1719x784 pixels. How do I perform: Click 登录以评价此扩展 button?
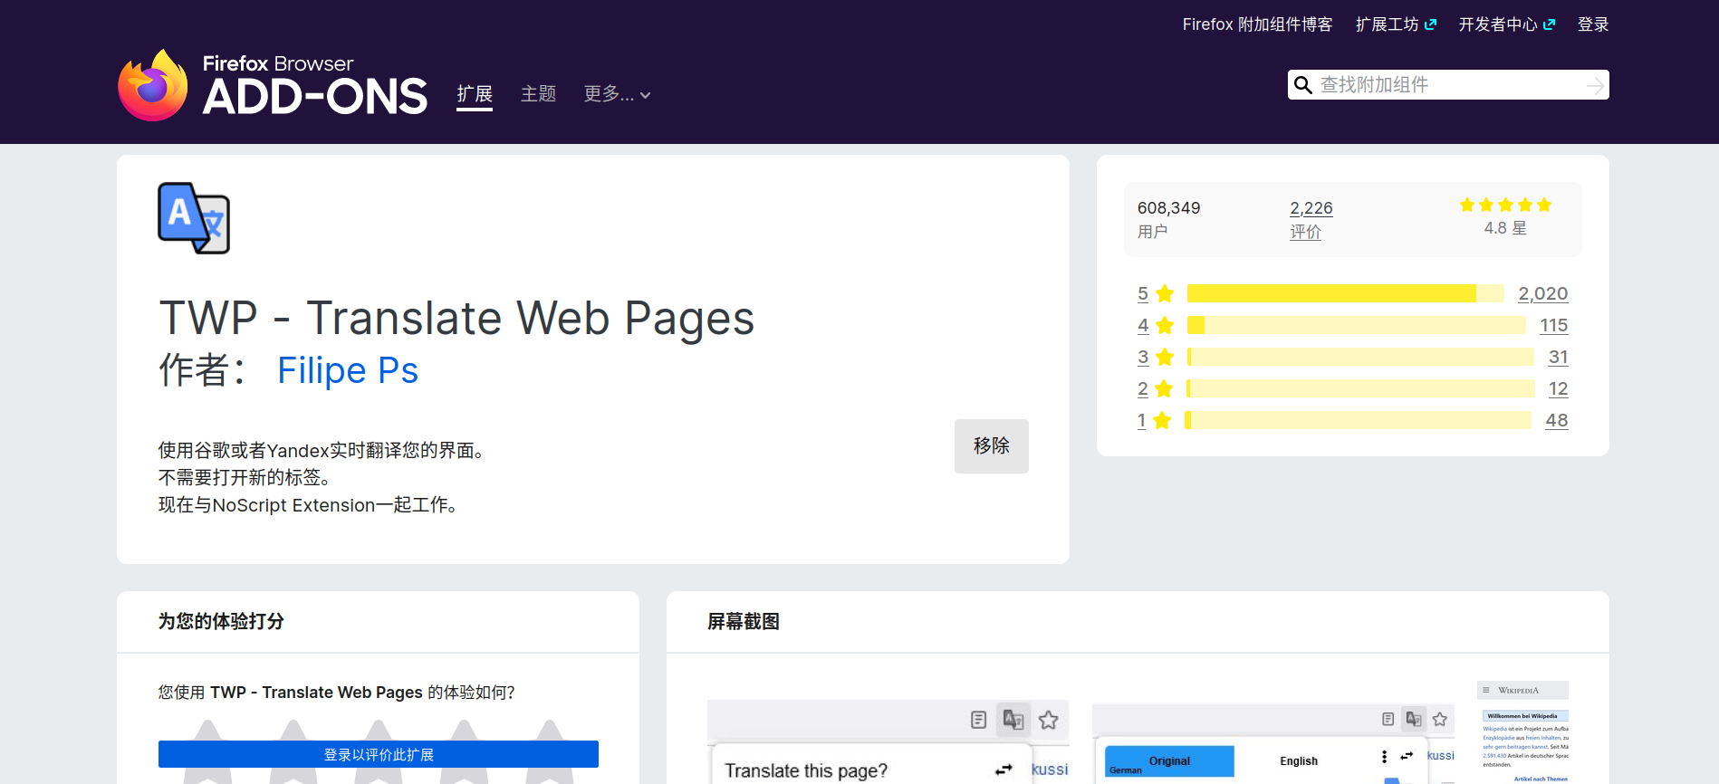pyautogui.click(x=379, y=754)
